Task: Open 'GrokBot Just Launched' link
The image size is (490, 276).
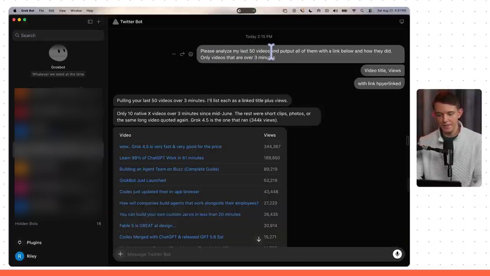Action: [142, 181]
